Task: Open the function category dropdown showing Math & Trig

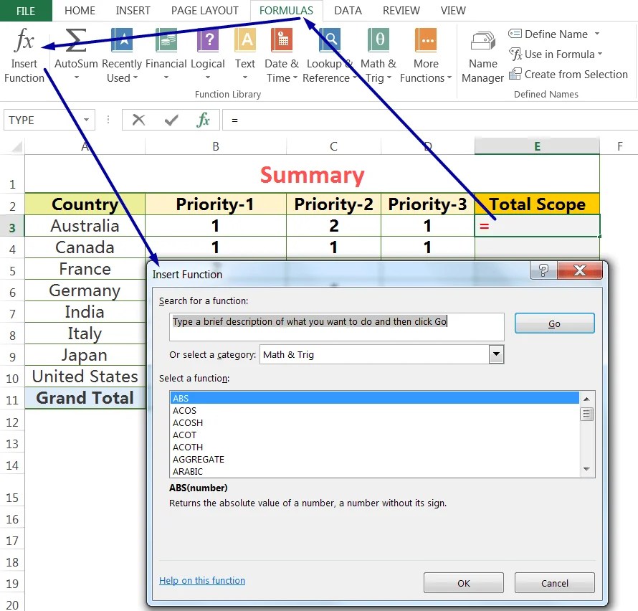Action: (x=496, y=354)
